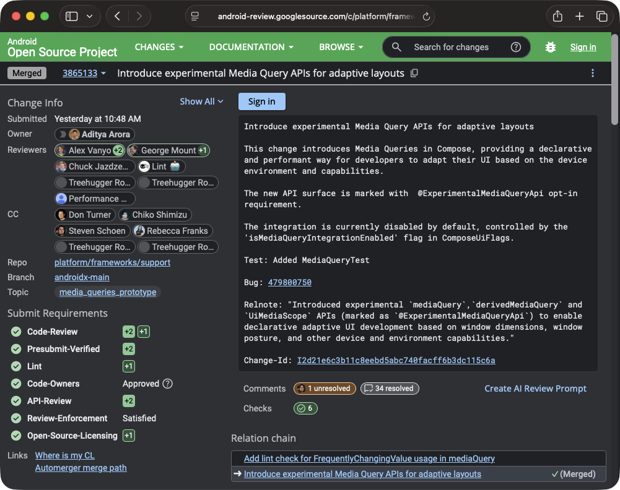The width and height of the screenshot is (620, 490).
Task: Click CC chip Chiko Shimizu
Action: [x=155, y=215]
